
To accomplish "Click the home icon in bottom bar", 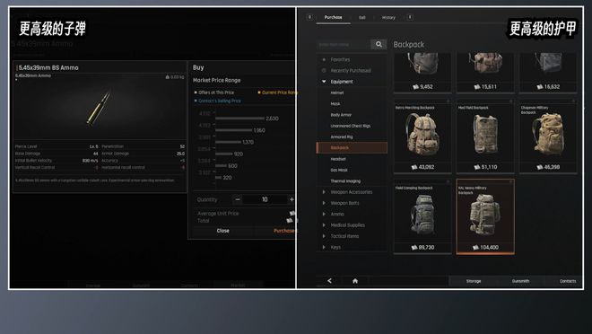I will pos(355,281).
